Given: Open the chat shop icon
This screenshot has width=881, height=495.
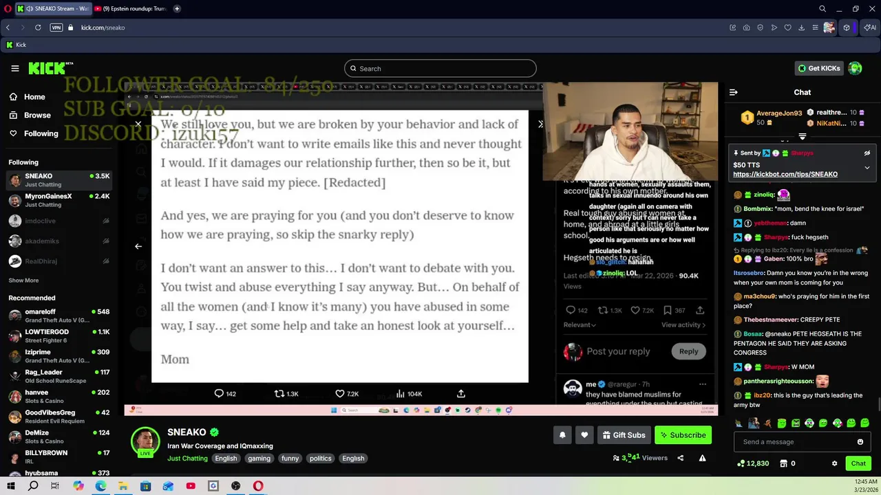Looking at the screenshot, I should point(787,463).
